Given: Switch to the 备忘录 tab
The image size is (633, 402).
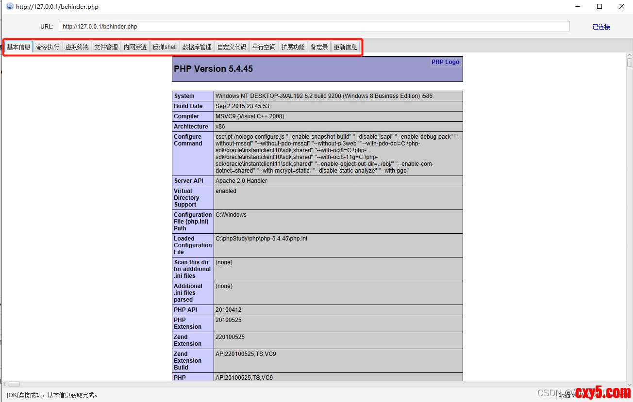Looking at the screenshot, I should click(x=319, y=47).
